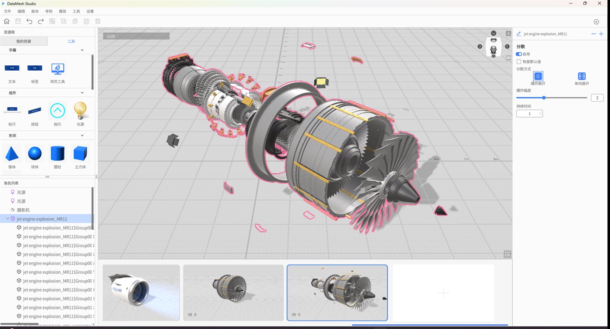The width and height of the screenshot is (610, 329).
Task: Select scene thumbnail labeled 08
Action: click(x=233, y=292)
